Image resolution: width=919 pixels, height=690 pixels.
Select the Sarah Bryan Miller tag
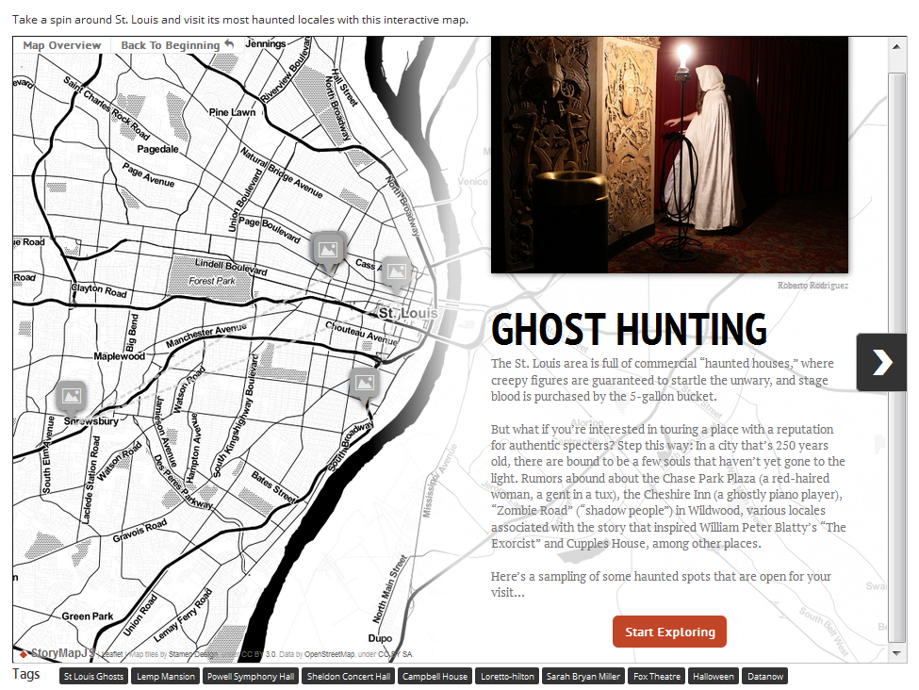[583, 676]
